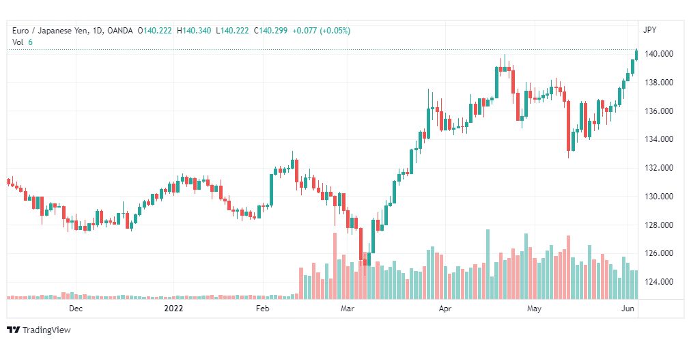Viewport: 691px width, 342px height.
Task: Select the Dec label on time axis
Action: pyautogui.click(x=76, y=309)
